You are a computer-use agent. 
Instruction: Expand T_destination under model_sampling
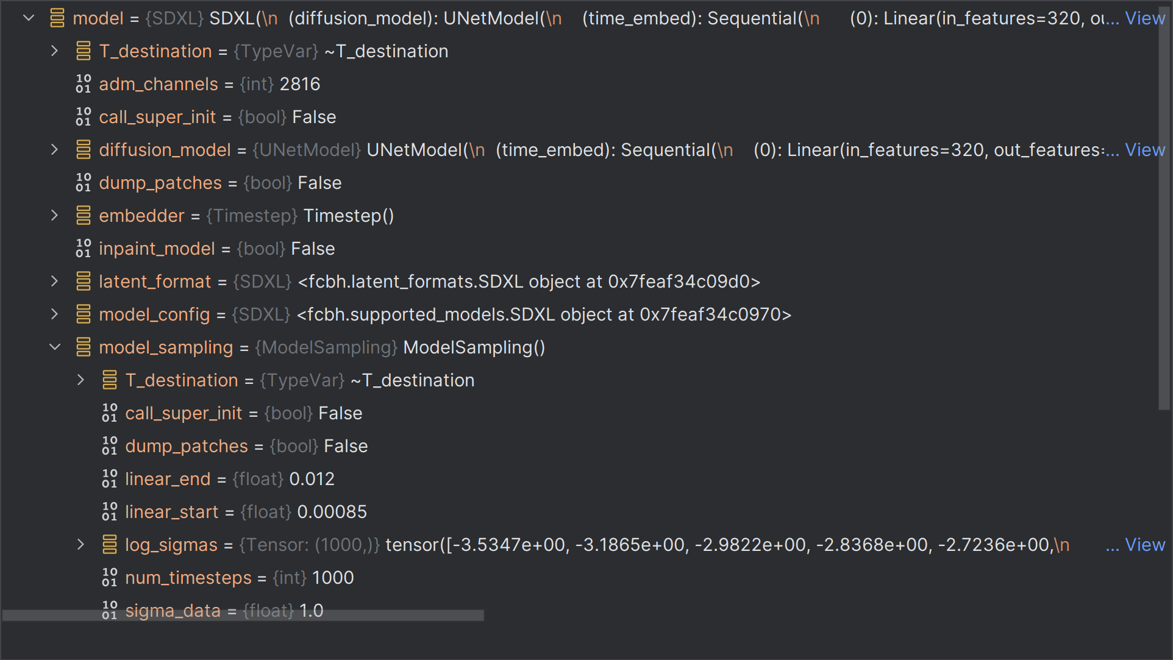[x=81, y=380]
